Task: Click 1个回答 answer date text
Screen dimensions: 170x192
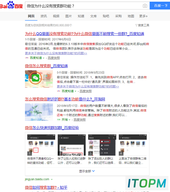Action: 48,39
